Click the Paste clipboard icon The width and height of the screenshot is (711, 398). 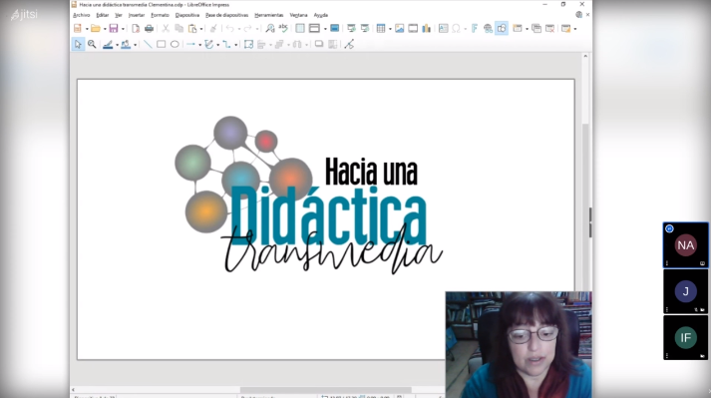[192, 29]
